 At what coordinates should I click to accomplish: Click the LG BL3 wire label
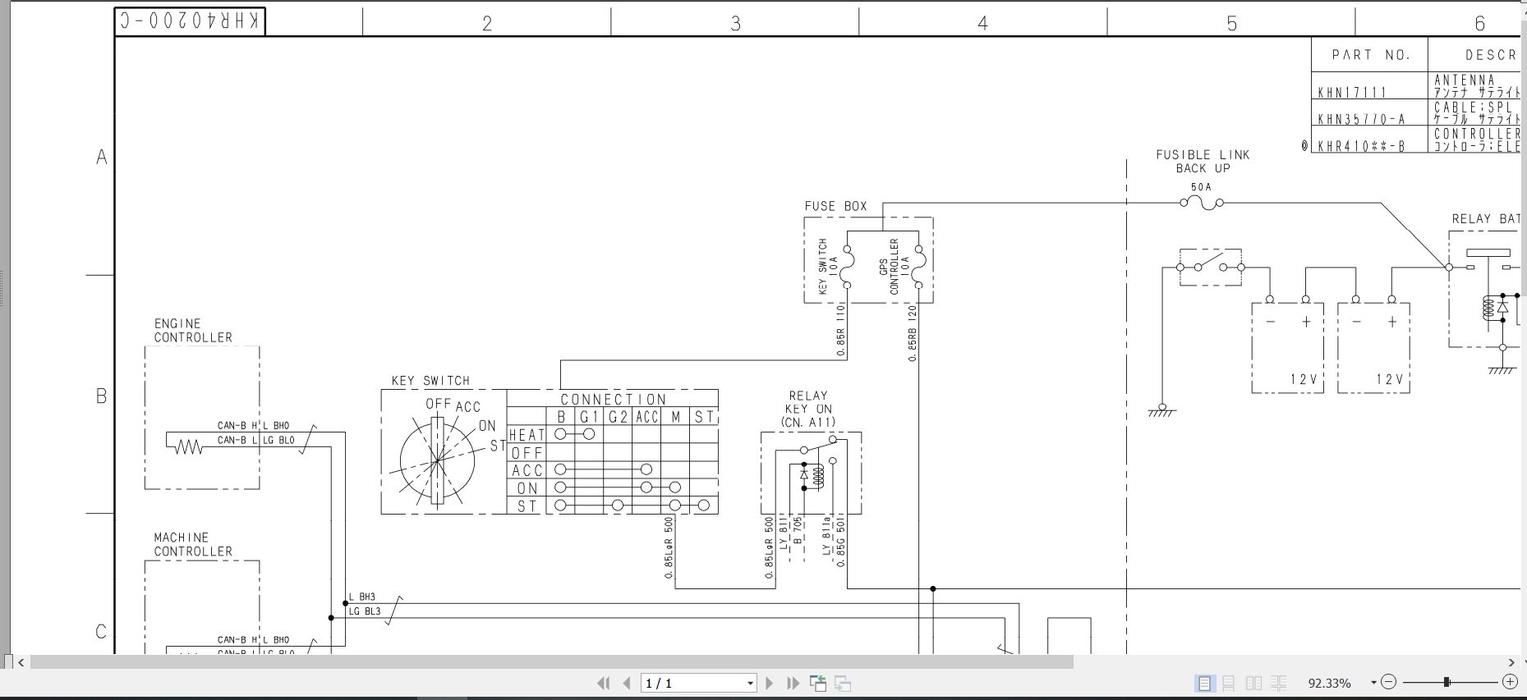pos(365,611)
